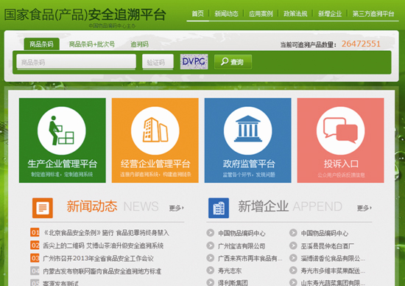
Task: Click the arrow bullet beside 广州宝洁有限公司
Action: [x=211, y=245]
